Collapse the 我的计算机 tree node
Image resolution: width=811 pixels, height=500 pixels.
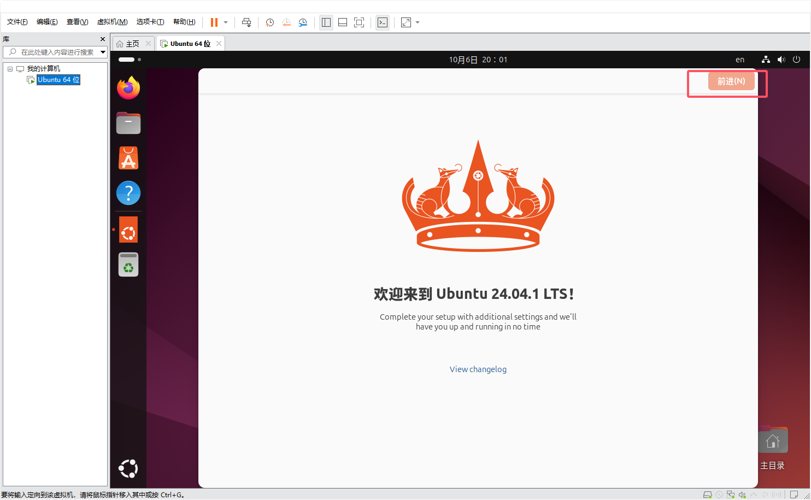[10, 69]
